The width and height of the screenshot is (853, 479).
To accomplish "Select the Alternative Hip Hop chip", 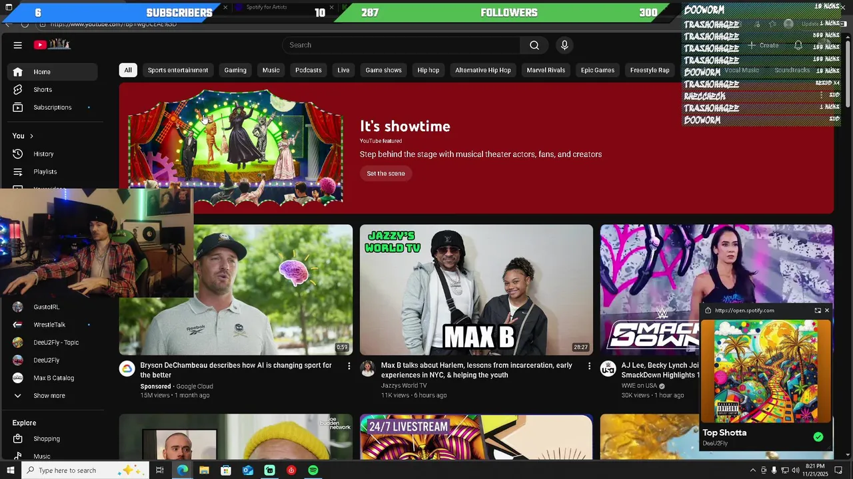I will 483,70.
